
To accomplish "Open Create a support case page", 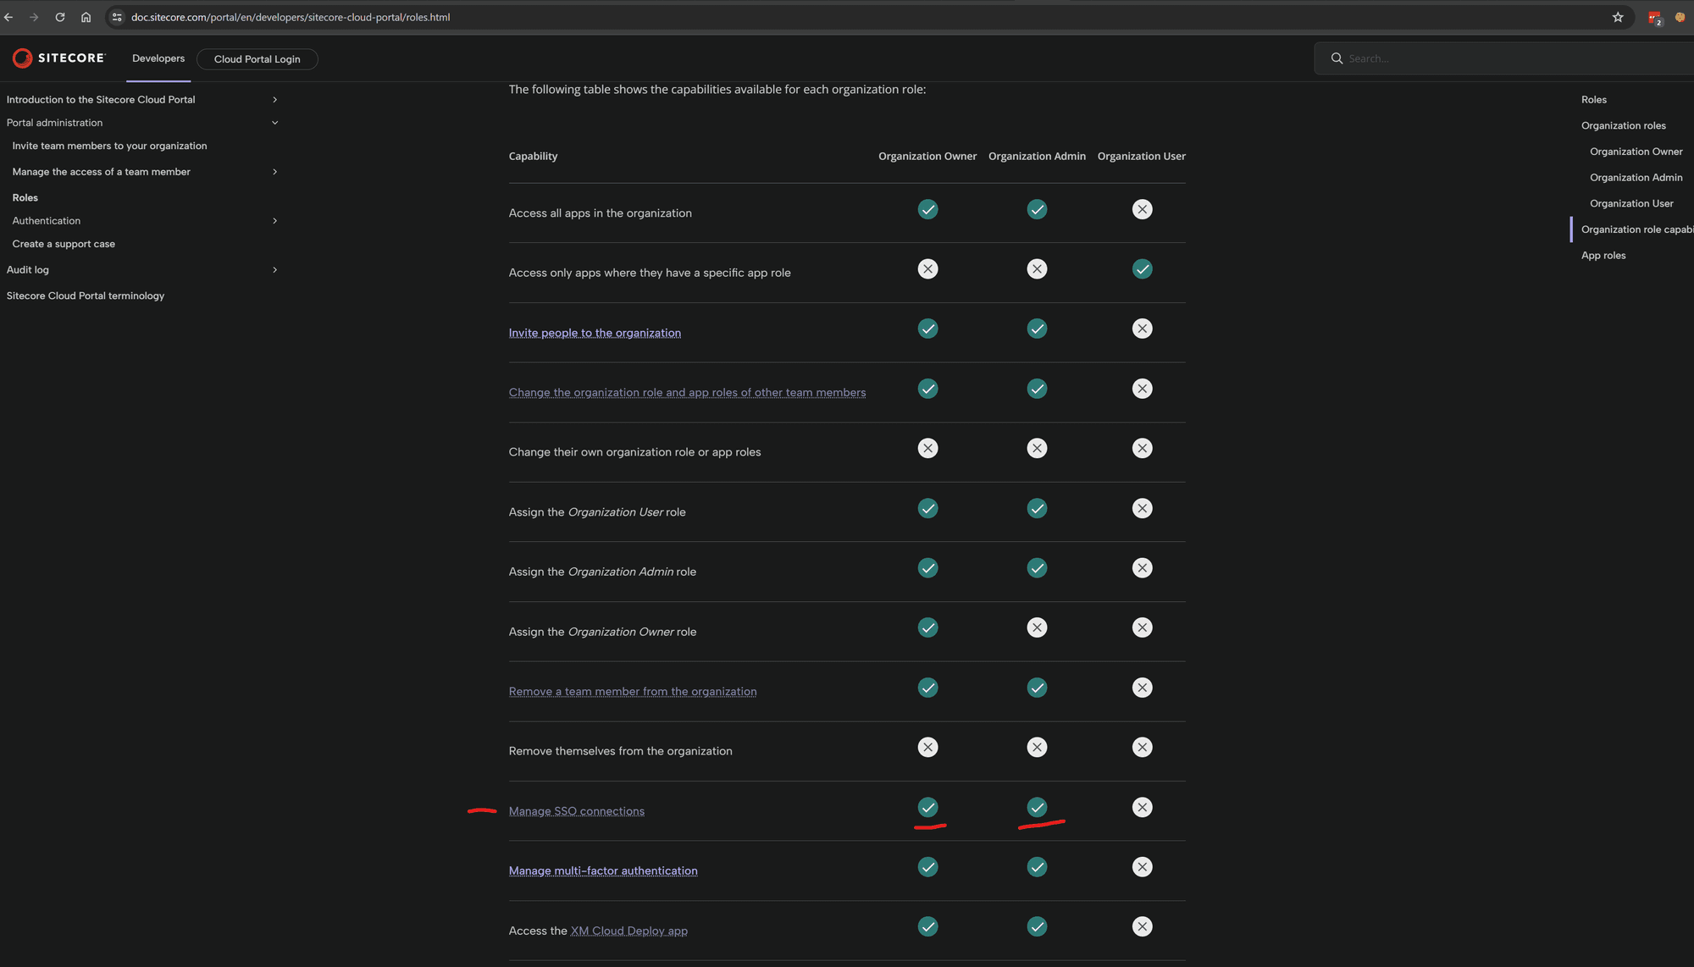I will (x=64, y=244).
